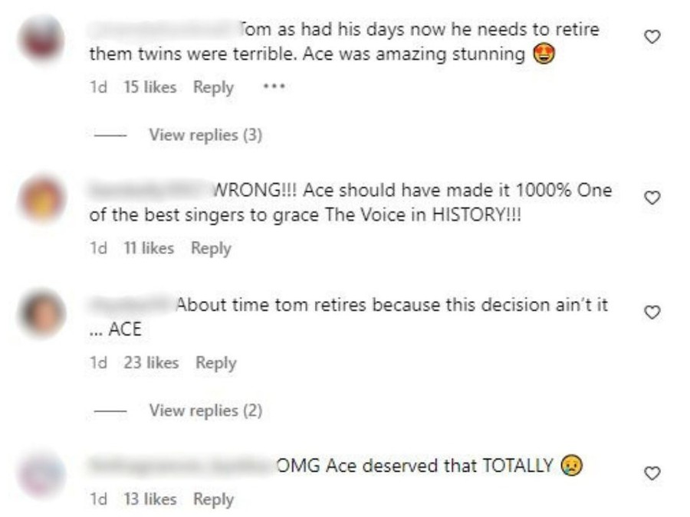View who gave the 13 likes

[149, 499]
